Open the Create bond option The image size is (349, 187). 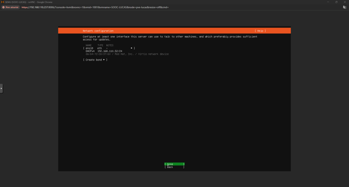(x=95, y=60)
